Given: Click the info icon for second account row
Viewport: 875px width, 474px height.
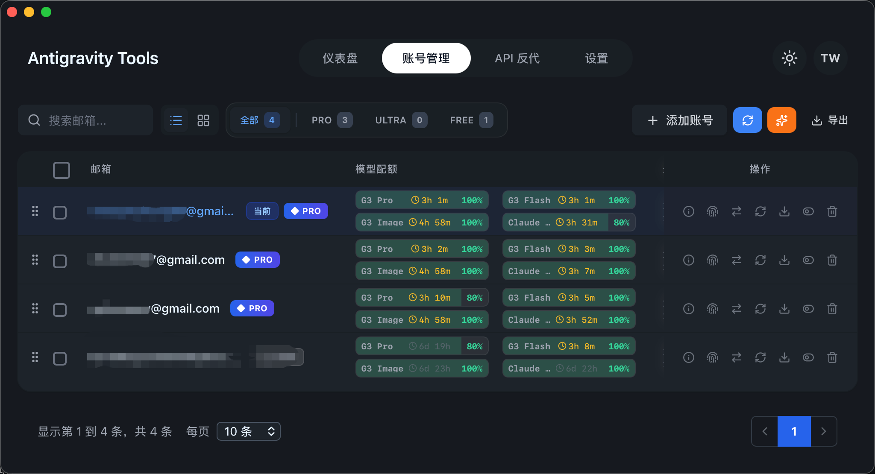Looking at the screenshot, I should [688, 260].
